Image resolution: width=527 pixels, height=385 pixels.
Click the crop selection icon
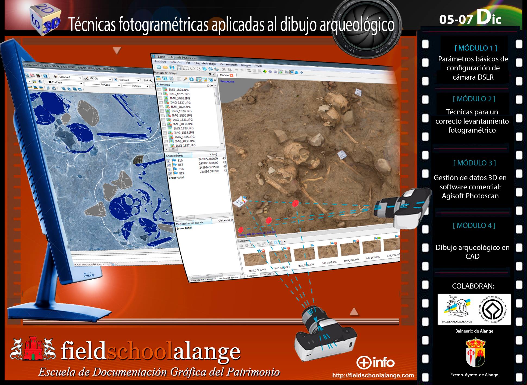230,70
